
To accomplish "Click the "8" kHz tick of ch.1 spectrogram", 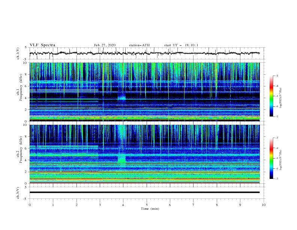I will [26, 74].
